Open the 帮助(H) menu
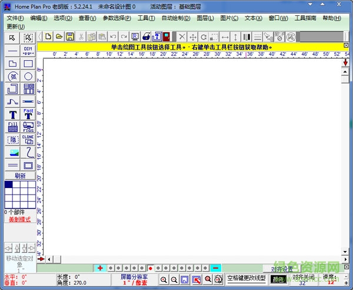Image resolution: width=353 pixels, height=290 pixels. 331,18
